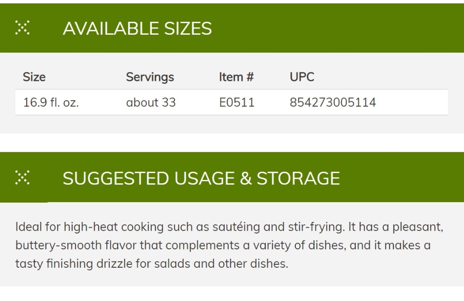This screenshot has height=301, width=464.
Task: Collapse Suggested Usage & Storage X icon
Action: [x=22, y=178]
